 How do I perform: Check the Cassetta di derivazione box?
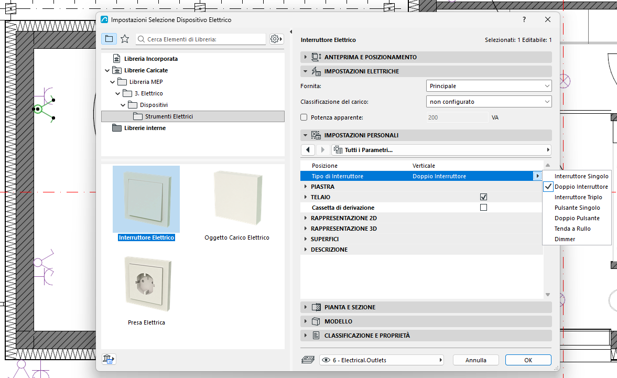[484, 207]
